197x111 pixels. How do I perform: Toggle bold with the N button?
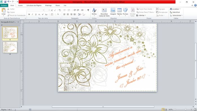pyautogui.click(x=29, y=14)
